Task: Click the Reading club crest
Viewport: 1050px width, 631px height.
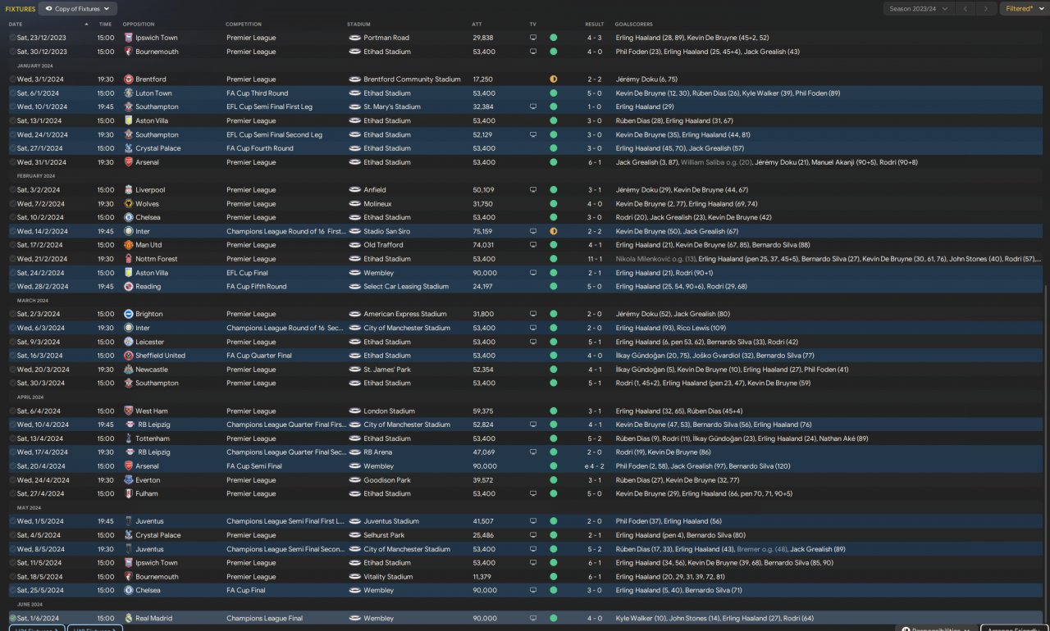Action: (x=129, y=287)
